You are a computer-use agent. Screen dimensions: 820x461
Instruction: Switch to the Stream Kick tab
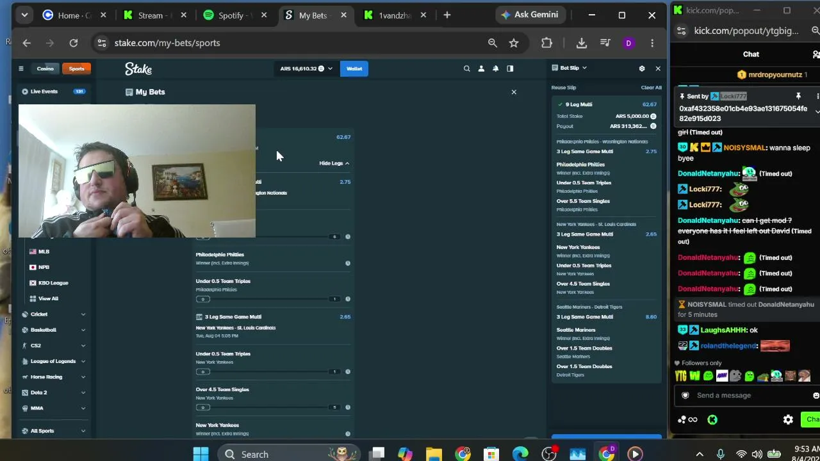(155, 15)
